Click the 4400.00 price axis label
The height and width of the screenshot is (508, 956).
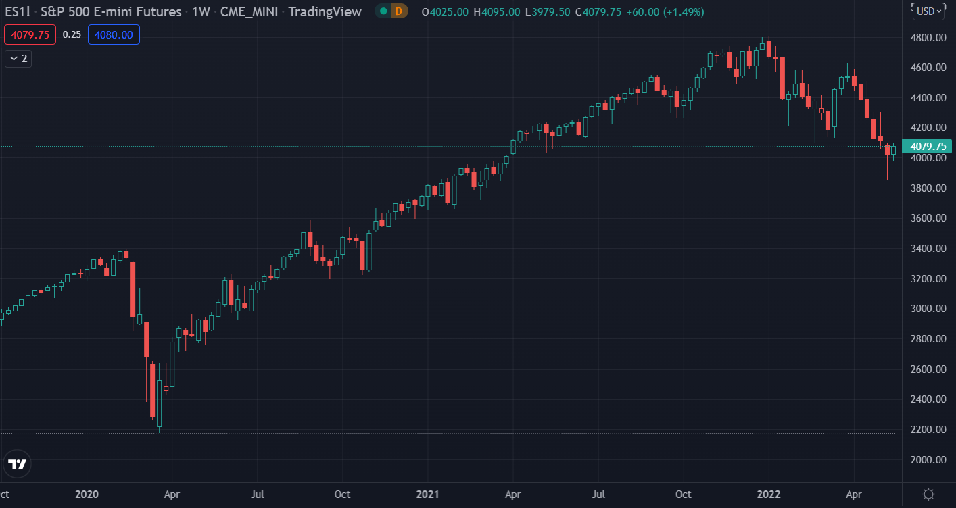(928, 98)
